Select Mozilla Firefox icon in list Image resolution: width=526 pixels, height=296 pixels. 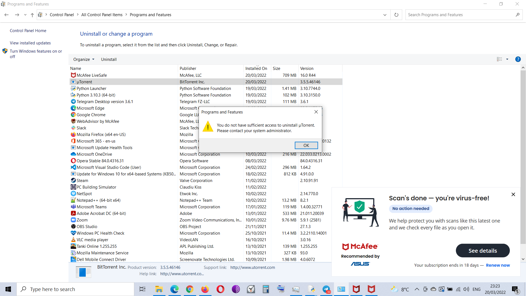point(73,134)
